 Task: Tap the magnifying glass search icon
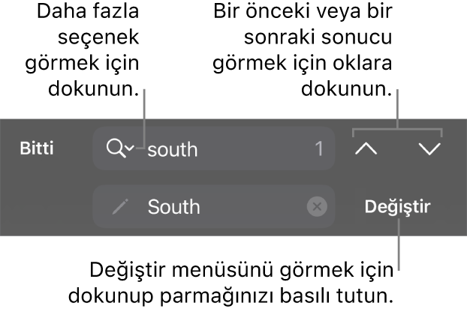coord(116,148)
